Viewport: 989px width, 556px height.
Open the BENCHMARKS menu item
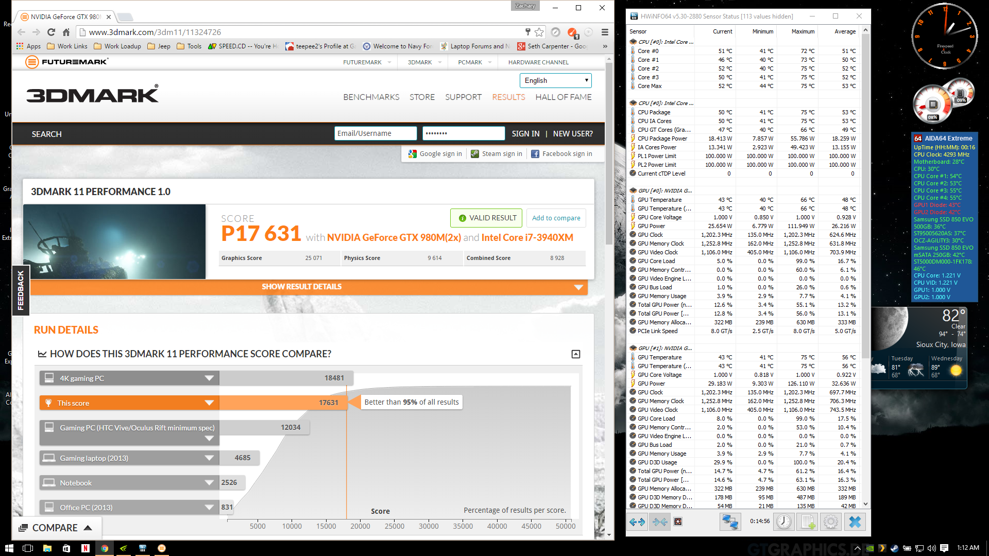click(x=371, y=97)
